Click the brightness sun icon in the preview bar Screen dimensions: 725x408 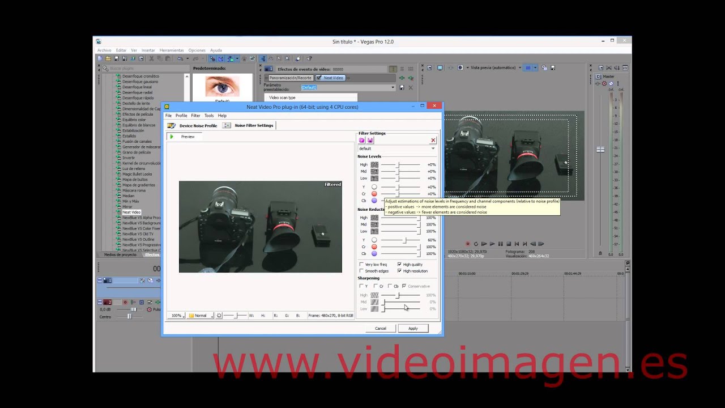pos(219,316)
